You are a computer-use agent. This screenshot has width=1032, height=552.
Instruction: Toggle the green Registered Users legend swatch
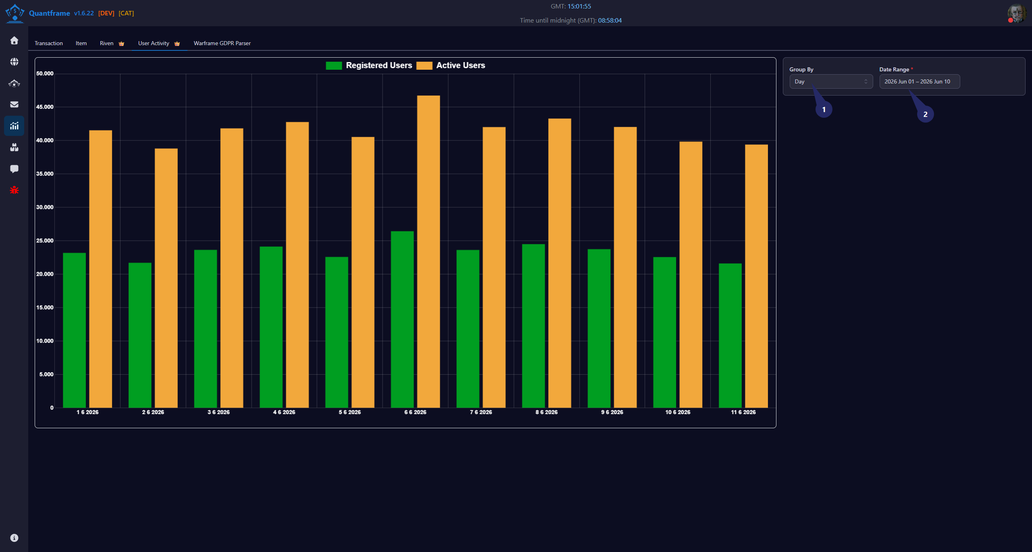point(334,66)
